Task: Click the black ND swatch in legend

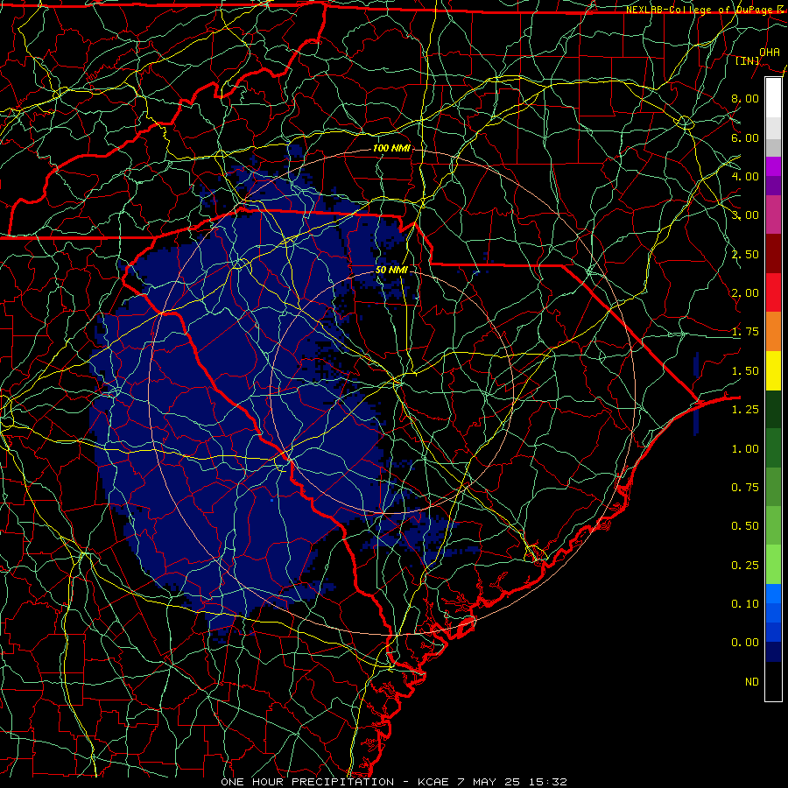Action: [x=773, y=681]
